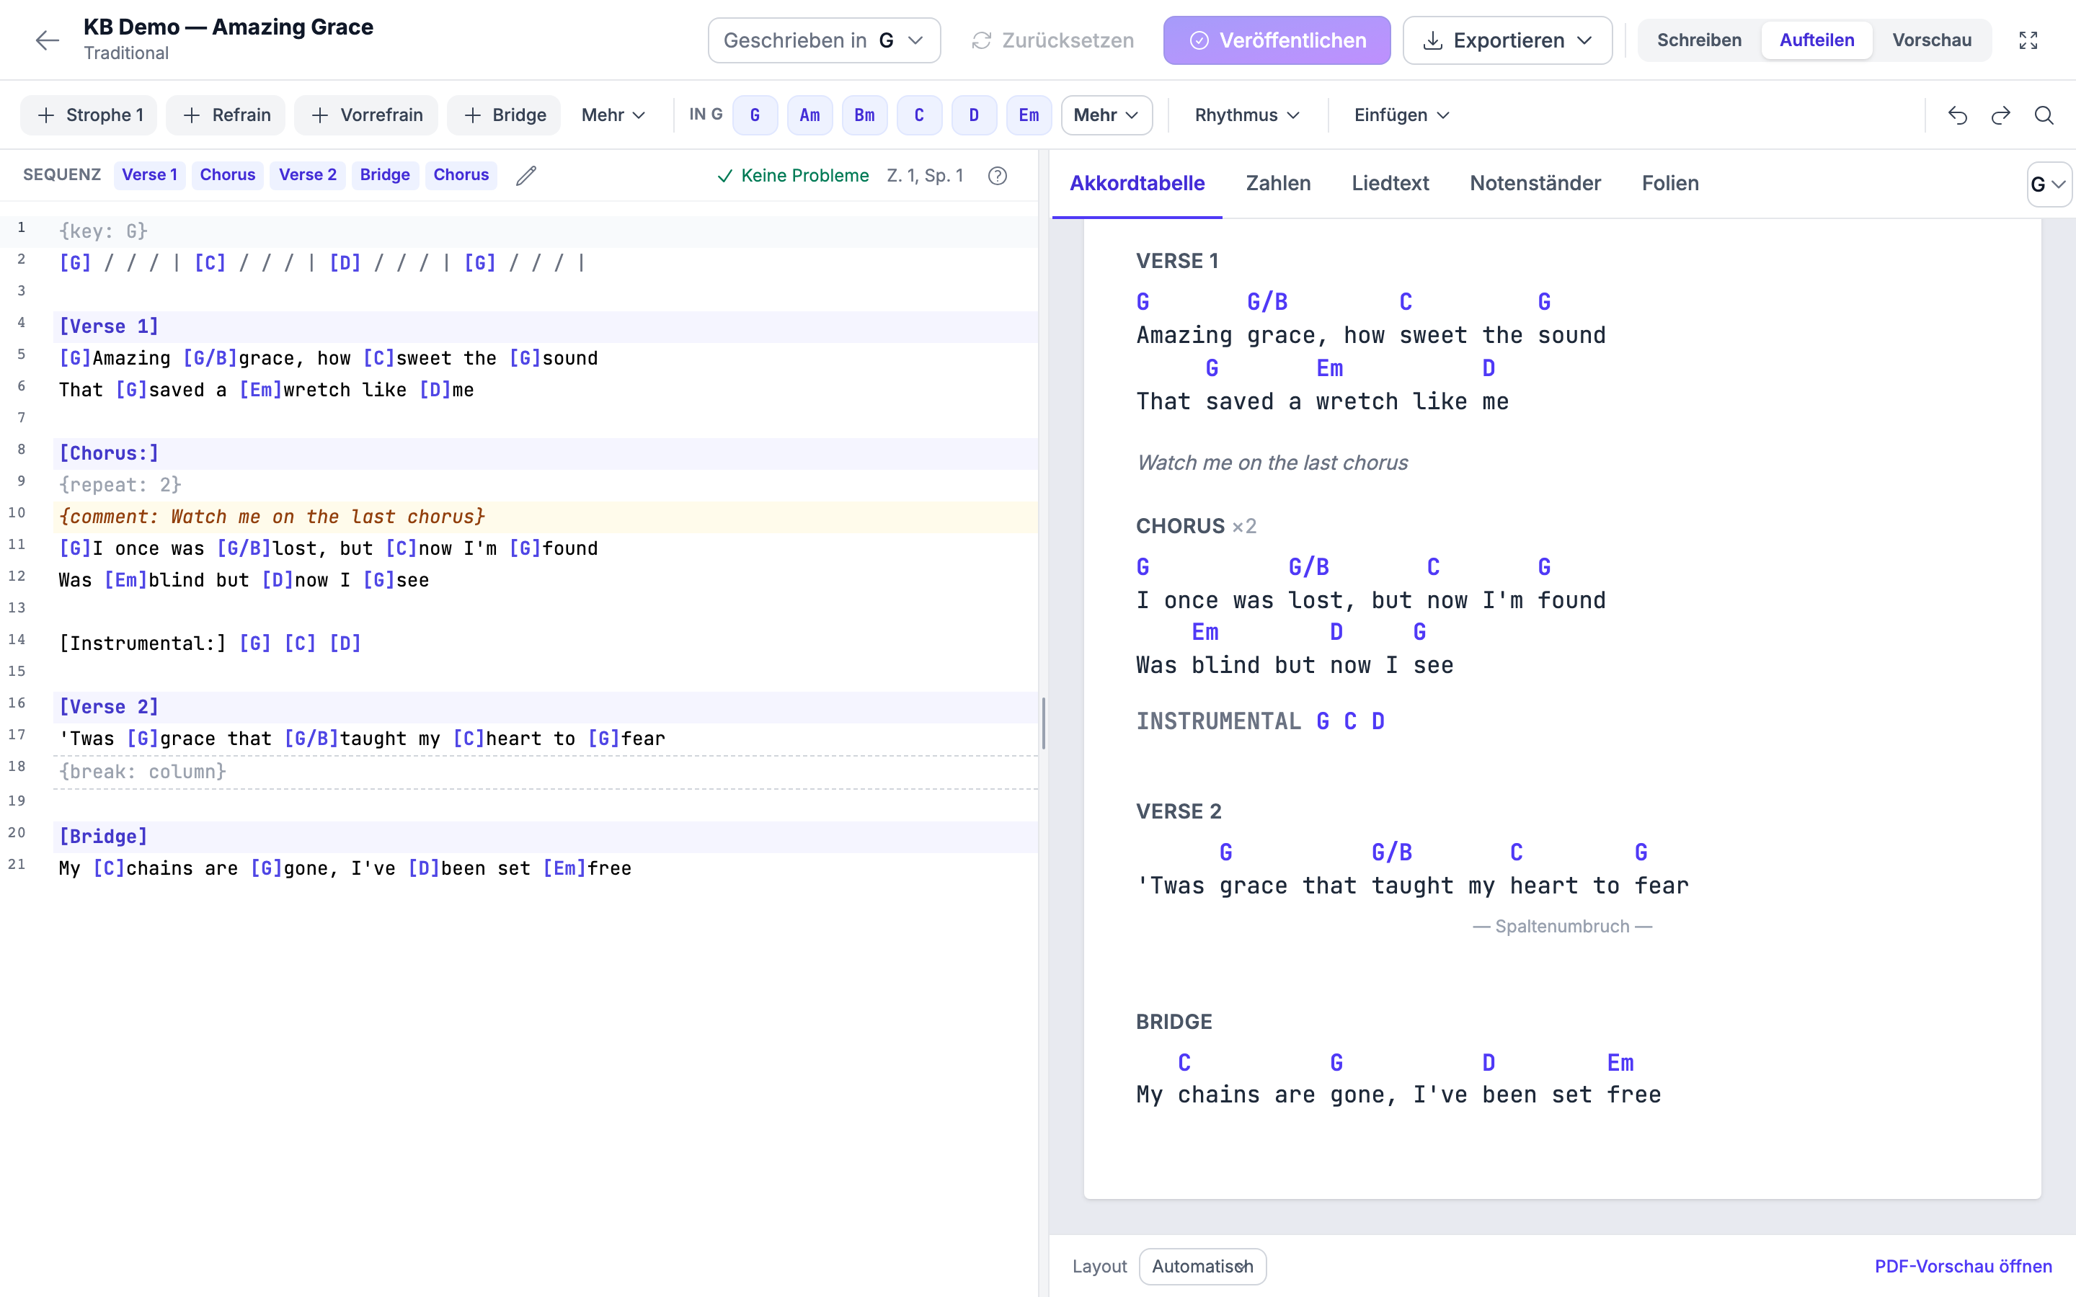Insert the Em chord chip
Viewport: 2076px width, 1297px height.
[x=1029, y=115]
